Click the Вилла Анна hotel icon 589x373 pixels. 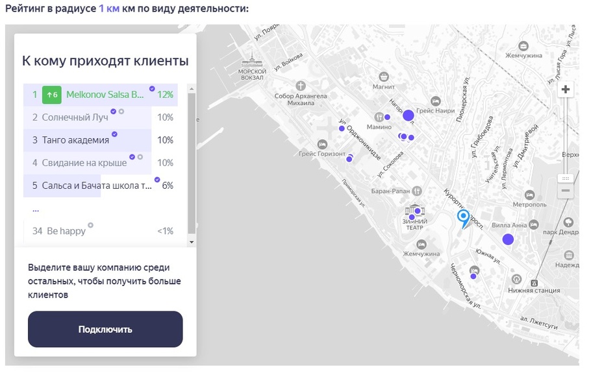coord(534,225)
